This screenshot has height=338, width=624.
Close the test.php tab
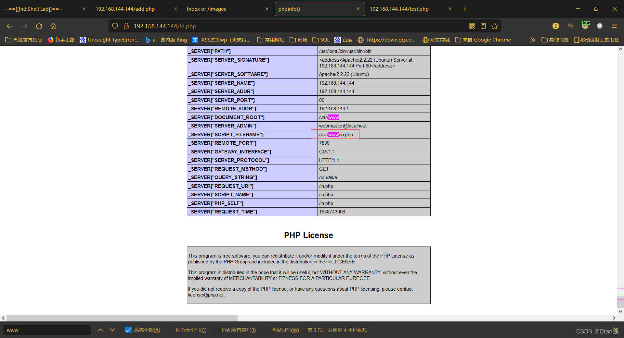coord(450,9)
